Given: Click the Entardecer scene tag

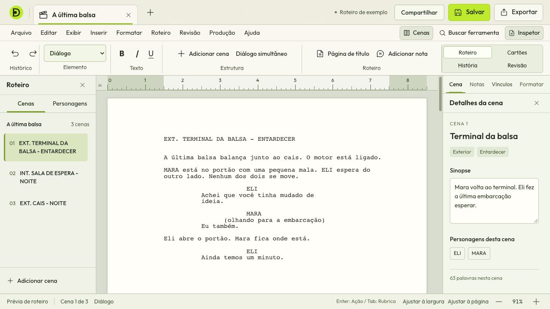Looking at the screenshot, I should click(x=492, y=152).
